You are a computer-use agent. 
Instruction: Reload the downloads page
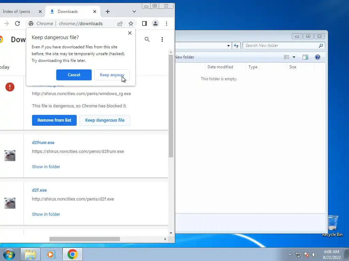[17, 23]
